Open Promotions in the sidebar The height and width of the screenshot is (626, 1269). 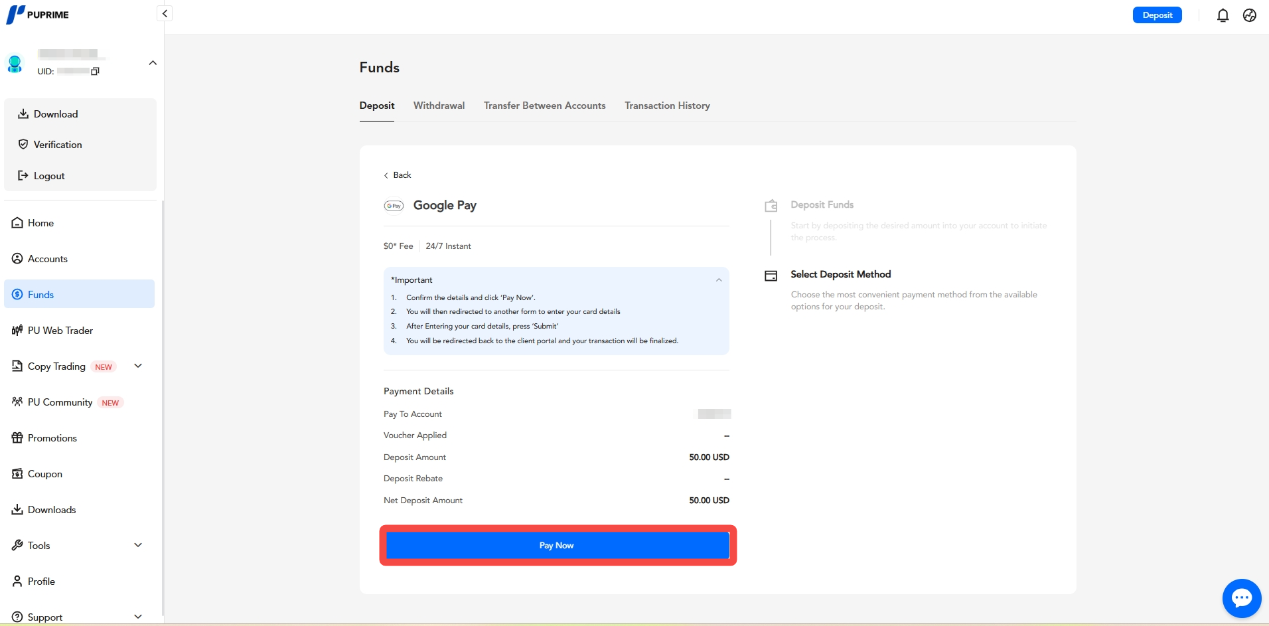79,438
